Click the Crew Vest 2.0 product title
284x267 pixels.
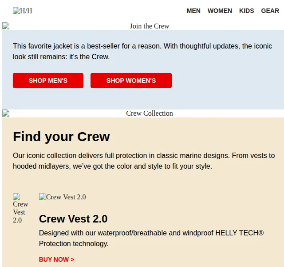[x=73, y=218]
